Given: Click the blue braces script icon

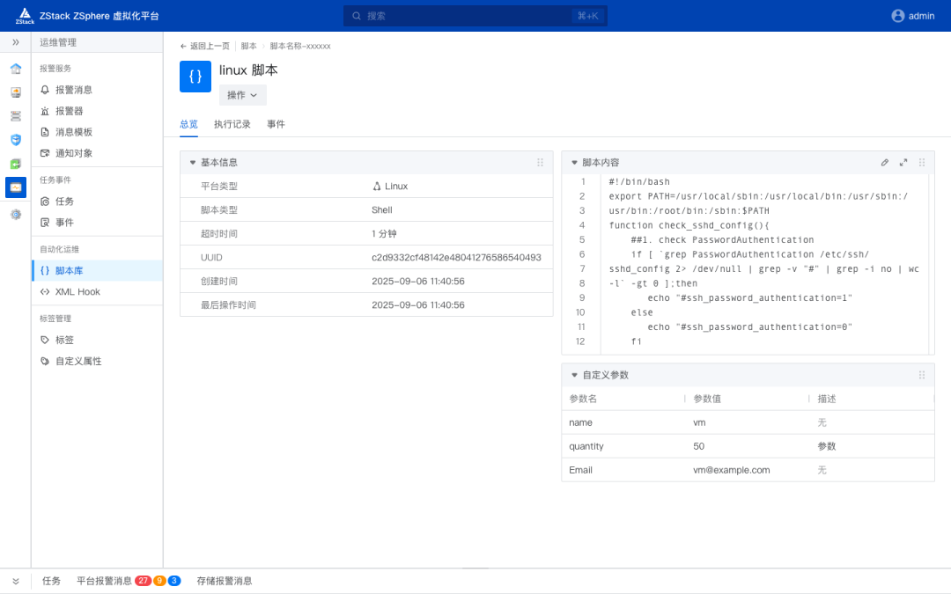Looking at the screenshot, I should point(195,77).
